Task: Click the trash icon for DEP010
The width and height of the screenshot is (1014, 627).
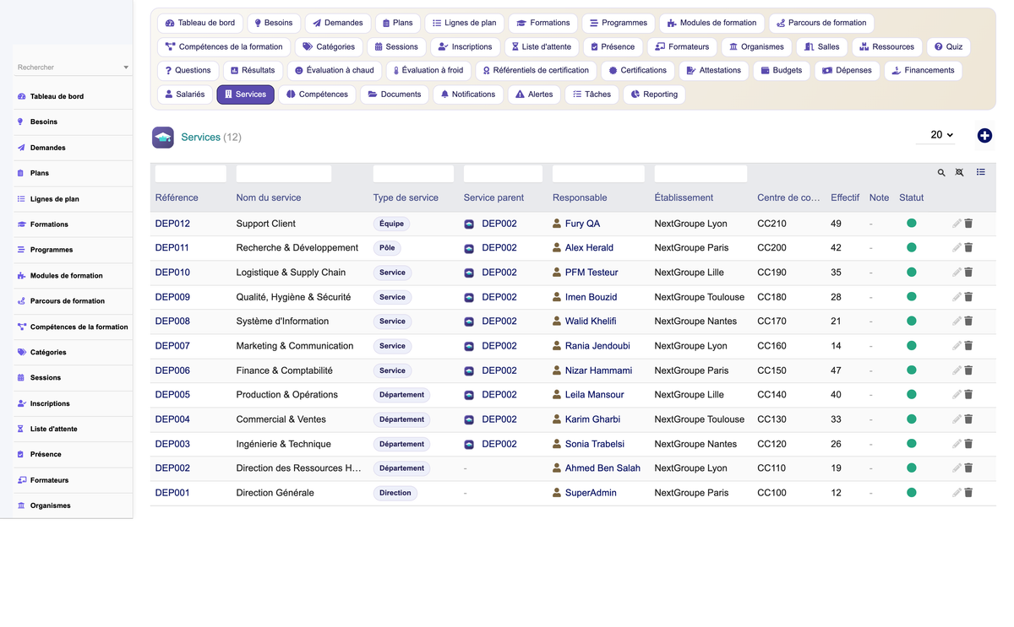Action: [x=968, y=273]
